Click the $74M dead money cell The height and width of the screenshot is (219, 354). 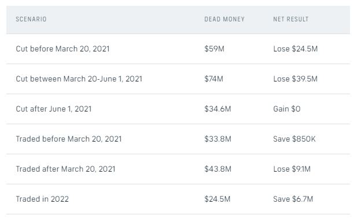214,79
